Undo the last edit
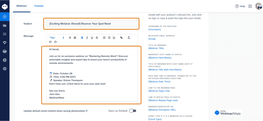 50,42
